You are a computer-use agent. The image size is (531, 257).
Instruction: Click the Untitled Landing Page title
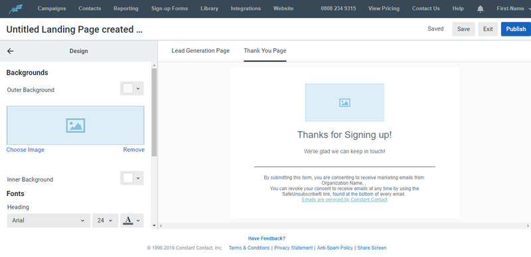[x=74, y=29]
